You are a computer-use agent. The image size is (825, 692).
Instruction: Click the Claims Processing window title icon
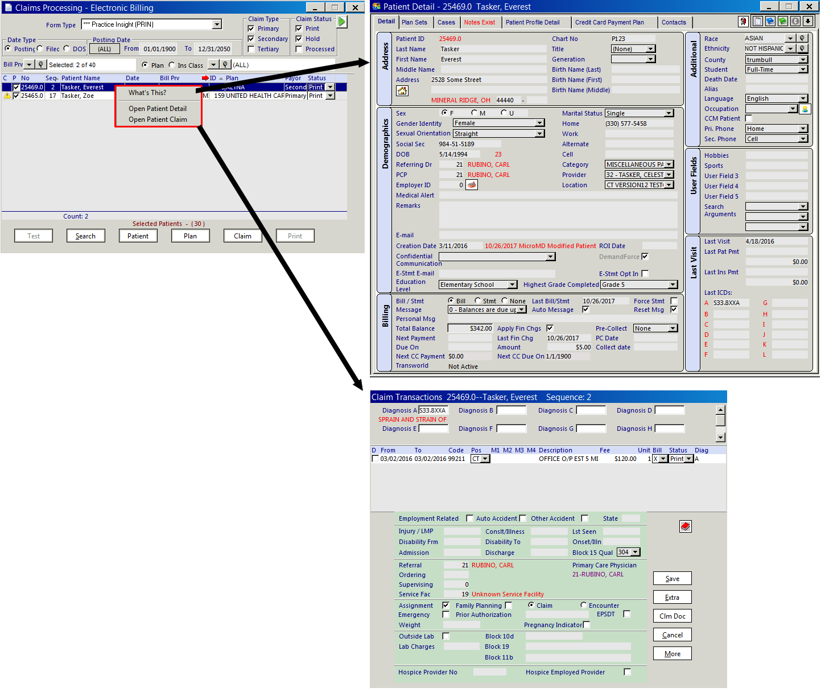[x=9, y=7]
